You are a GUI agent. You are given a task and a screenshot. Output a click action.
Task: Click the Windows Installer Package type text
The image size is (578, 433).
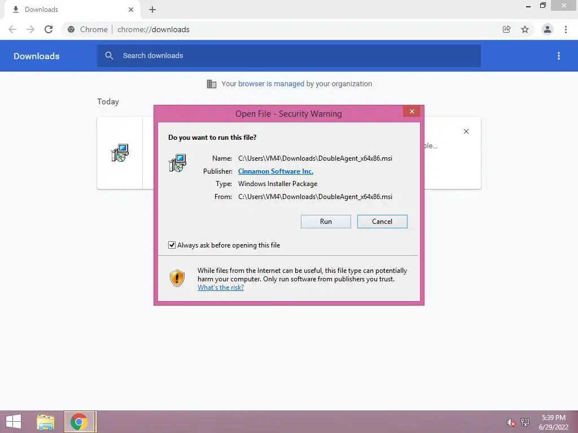click(278, 184)
